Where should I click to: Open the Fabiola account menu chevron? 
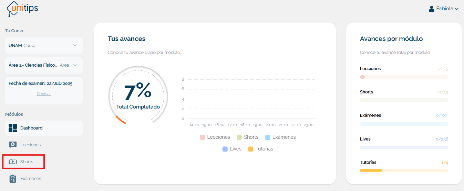click(457, 9)
